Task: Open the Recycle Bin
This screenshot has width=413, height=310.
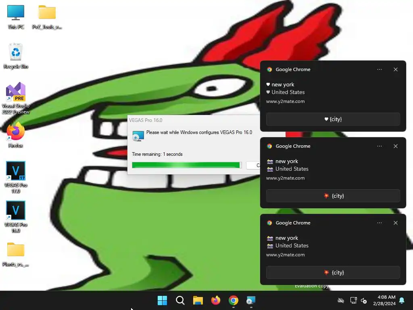Action: coord(16,56)
